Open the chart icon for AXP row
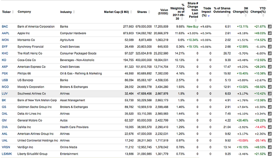Image resolution: width=273 pixels, height=158 pixels. point(270,67)
